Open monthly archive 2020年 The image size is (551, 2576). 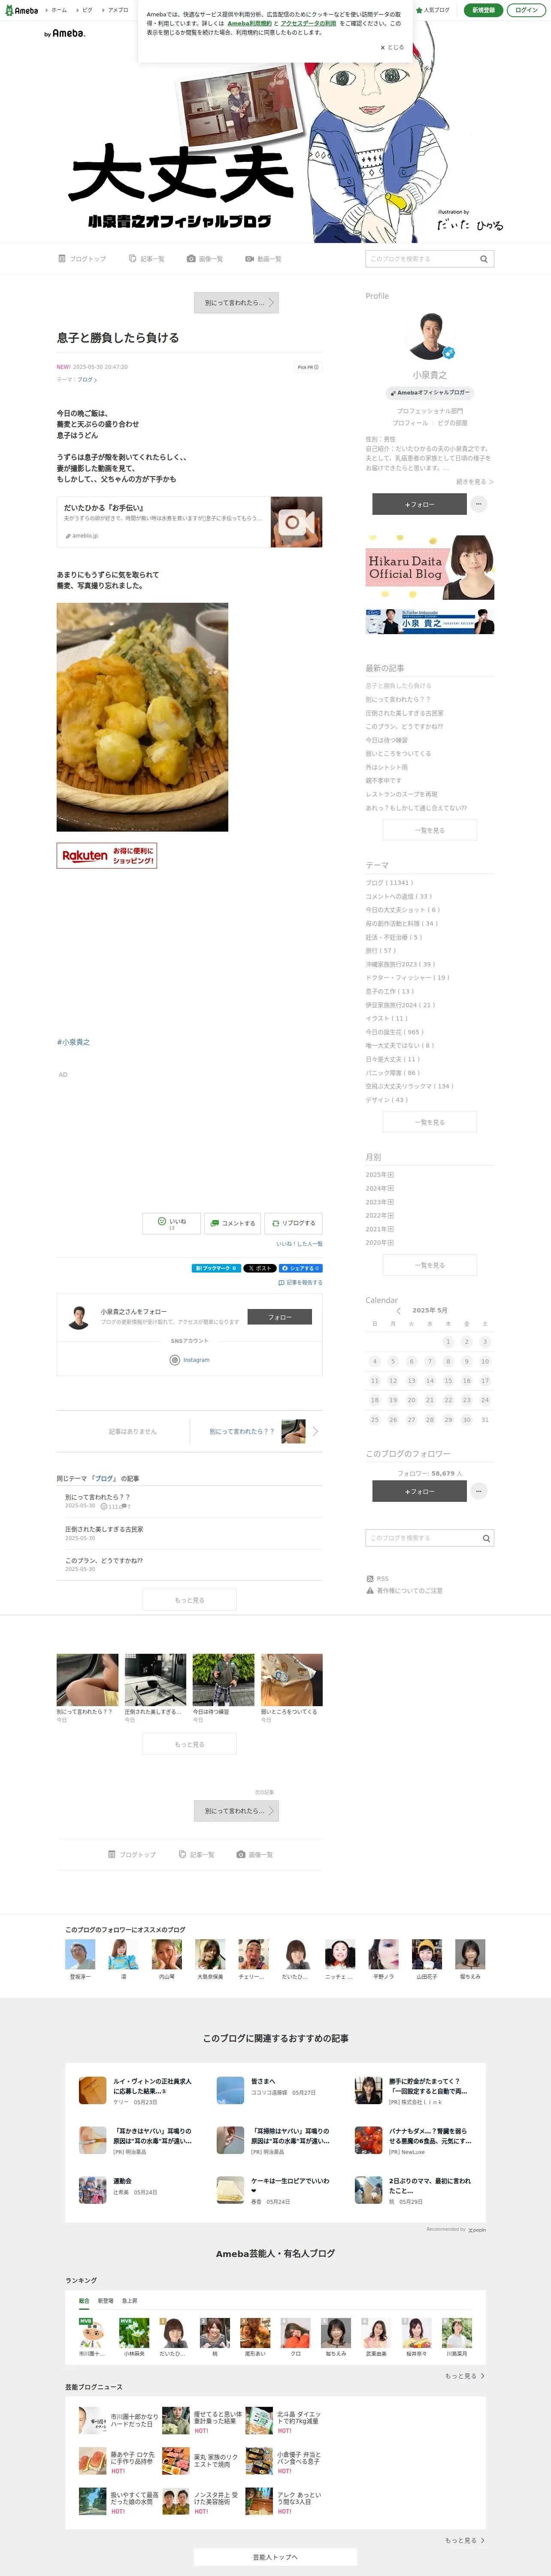pyautogui.click(x=380, y=1243)
